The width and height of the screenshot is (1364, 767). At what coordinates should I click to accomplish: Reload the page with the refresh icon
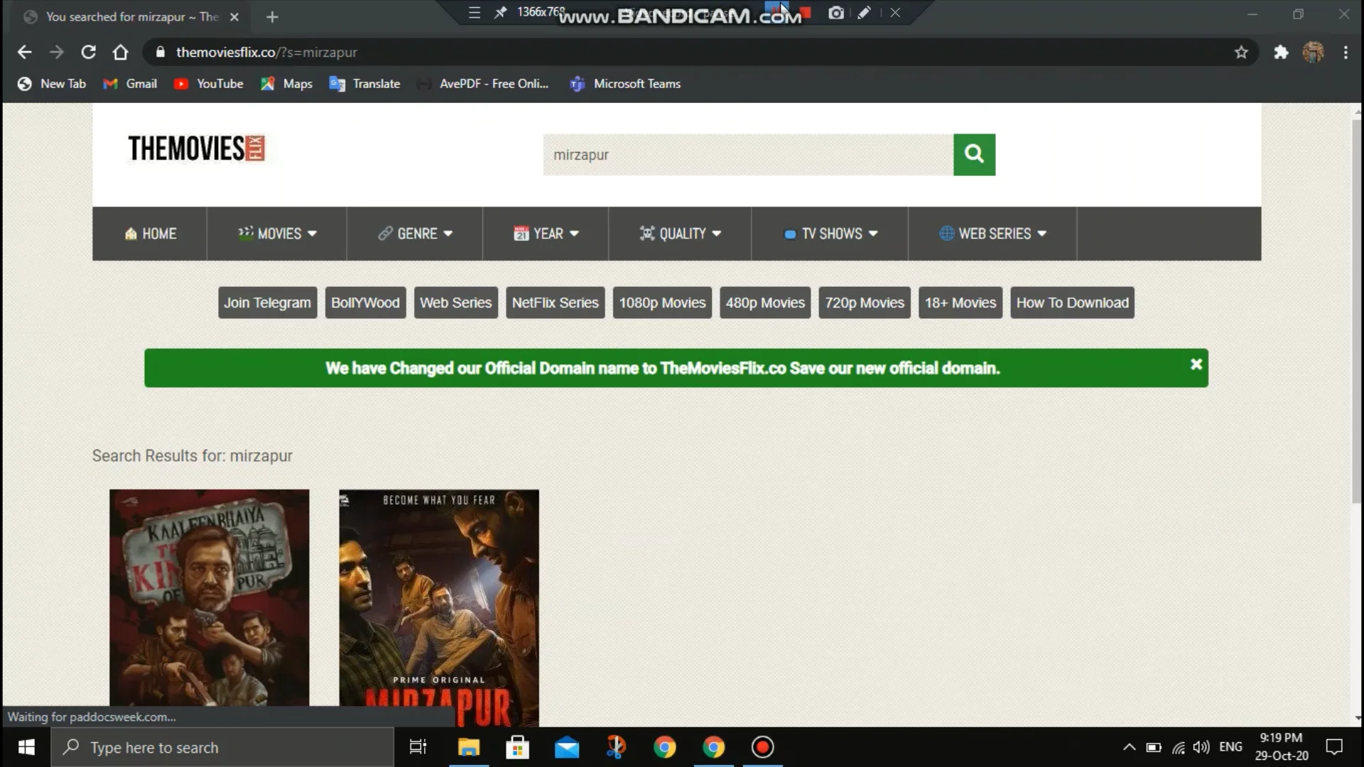pos(88,53)
